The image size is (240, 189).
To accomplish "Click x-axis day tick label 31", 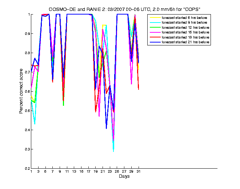I will pyautogui.click(x=139, y=172).
